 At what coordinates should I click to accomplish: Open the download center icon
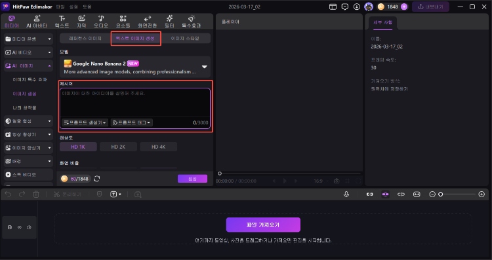click(357, 7)
